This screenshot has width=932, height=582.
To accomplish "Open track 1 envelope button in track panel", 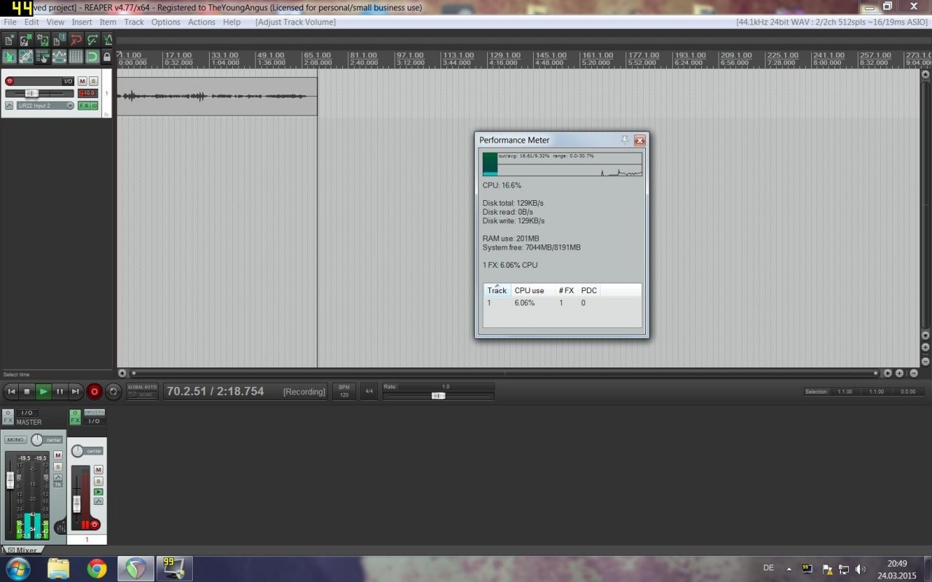I will 9,105.
